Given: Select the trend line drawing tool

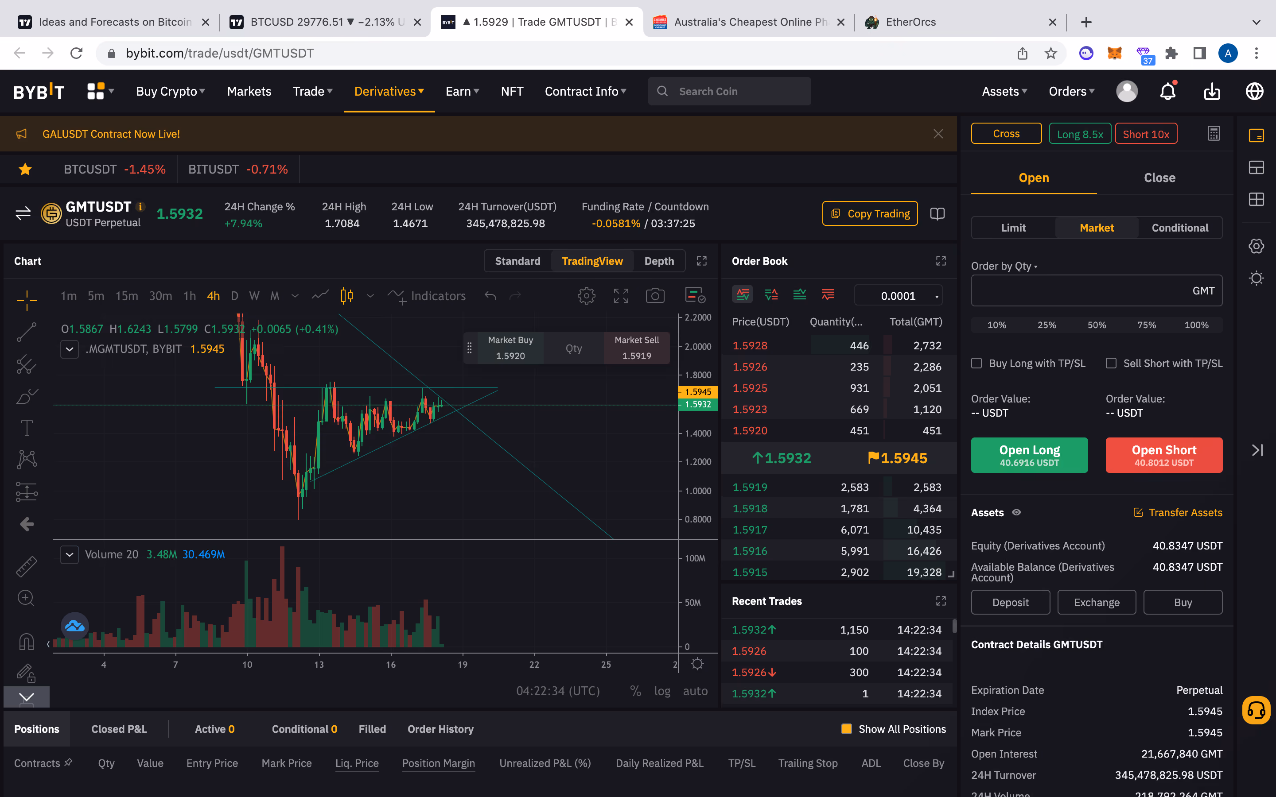Looking at the screenshot, I should (27, 332).
